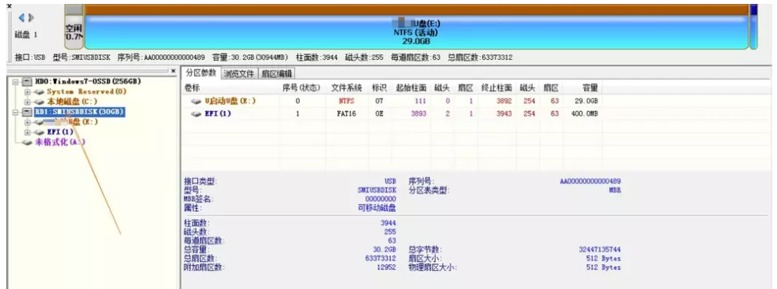This screenshot has height=289, width=777.
Task: Go to the previous disk with left arrow
Action: [22, 18]
